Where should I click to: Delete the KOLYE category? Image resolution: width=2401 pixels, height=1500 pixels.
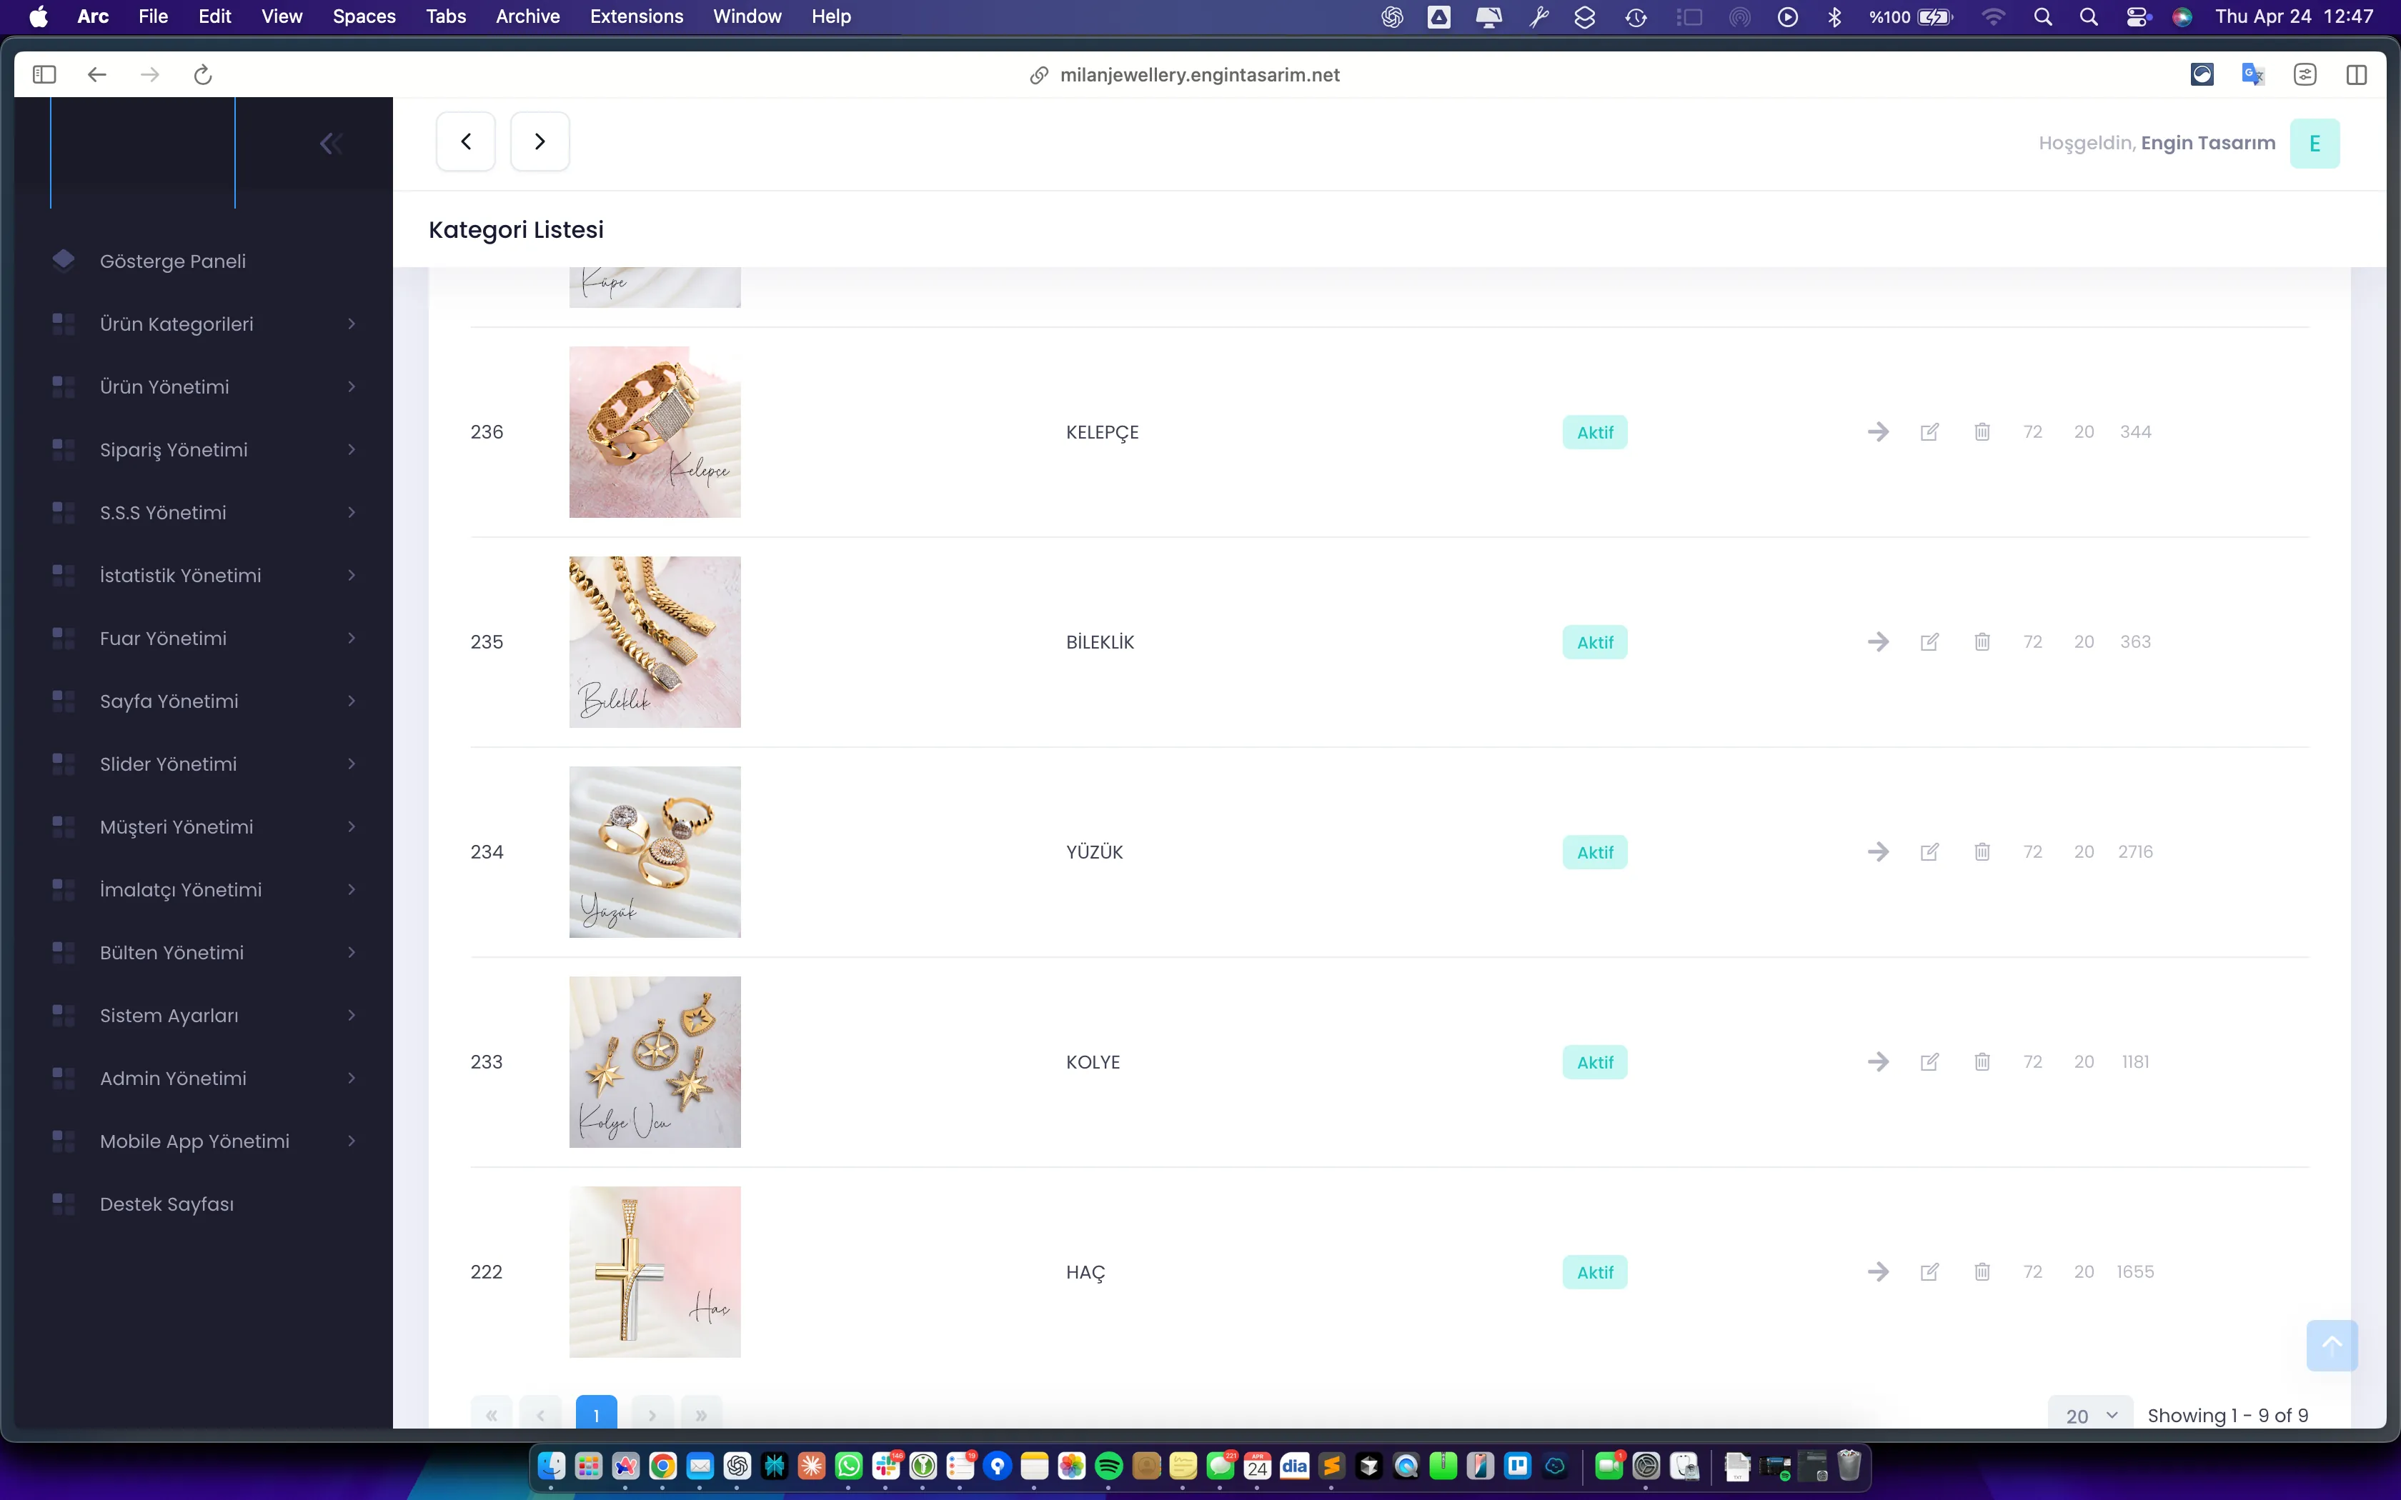pos(1982,1061)
